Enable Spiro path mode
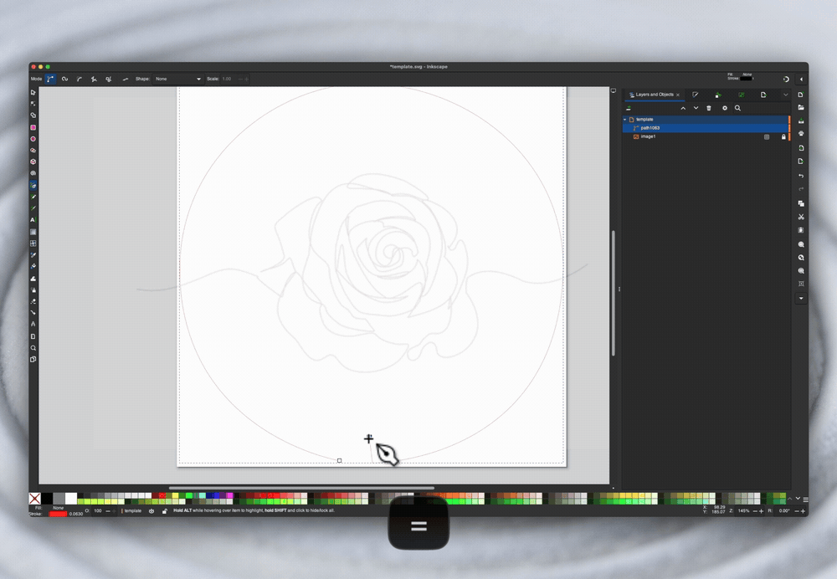 pyautogui.click(x=65, y=79)
